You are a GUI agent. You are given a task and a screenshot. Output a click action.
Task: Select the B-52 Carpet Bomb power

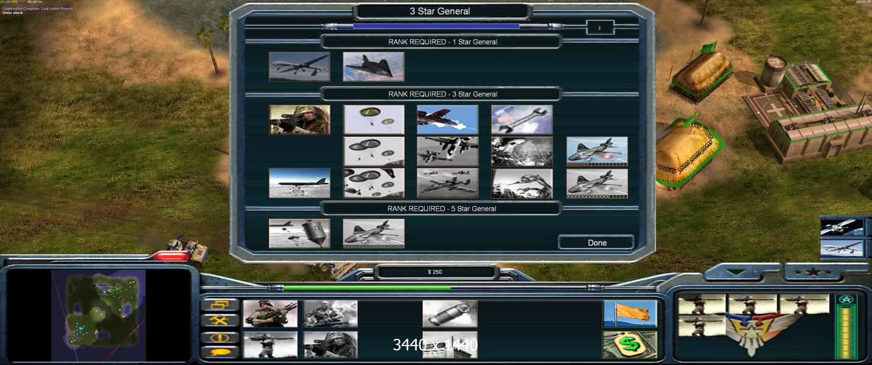point(299,183)
